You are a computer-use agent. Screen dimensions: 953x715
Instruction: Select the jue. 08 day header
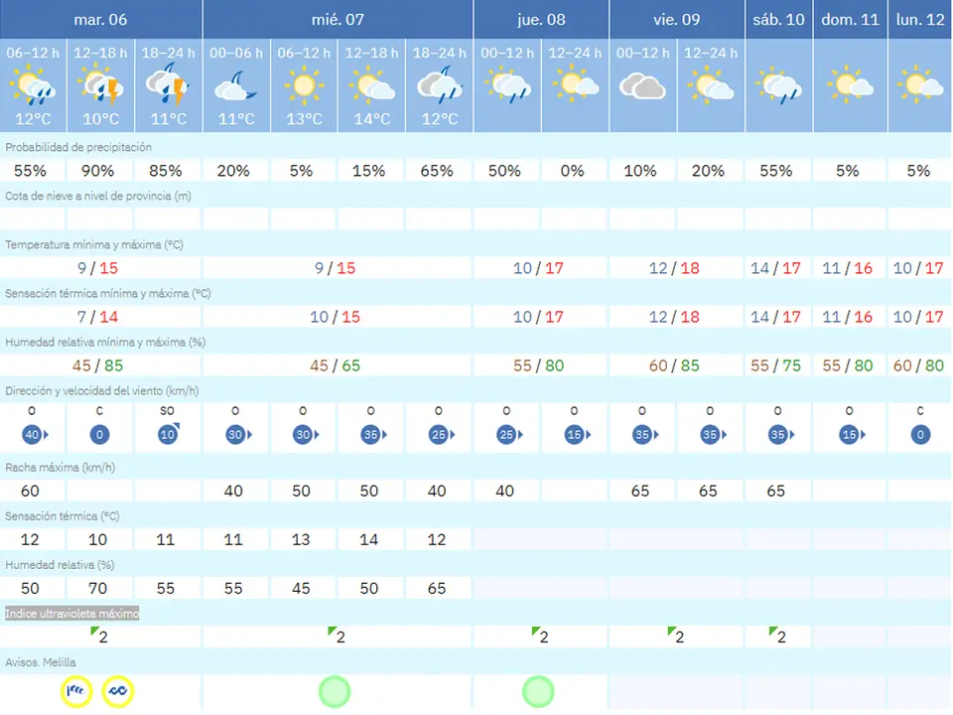pos(541,20)
